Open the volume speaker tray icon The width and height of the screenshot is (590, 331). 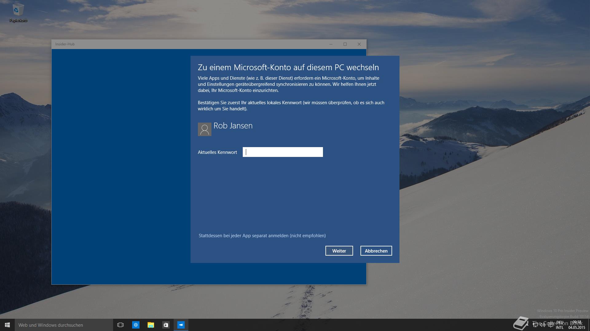click(x=543, y=325)
